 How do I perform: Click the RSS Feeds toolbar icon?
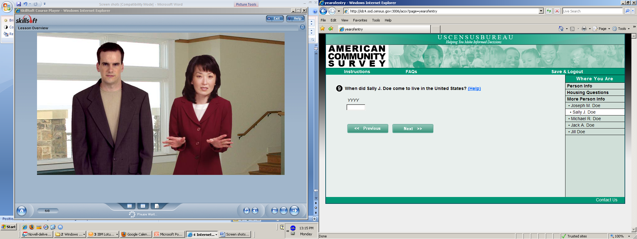tap(572, 29)
